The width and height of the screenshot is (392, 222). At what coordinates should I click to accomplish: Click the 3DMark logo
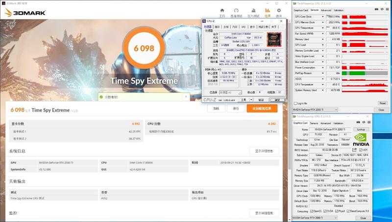pyautogui.click(x=25, y=13)
